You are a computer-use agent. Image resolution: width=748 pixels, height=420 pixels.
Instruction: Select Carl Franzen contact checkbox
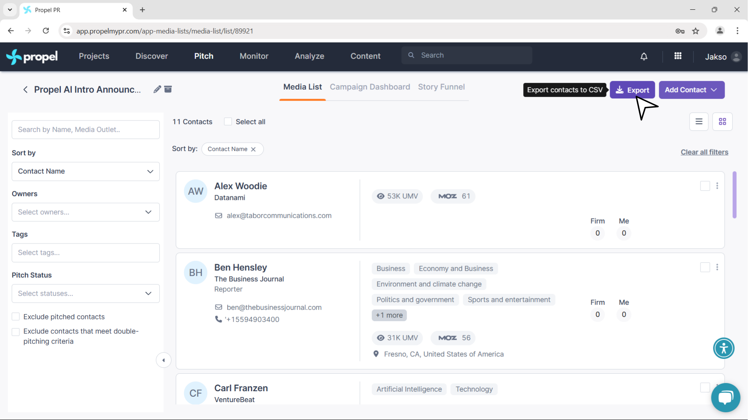click(705, 387)
